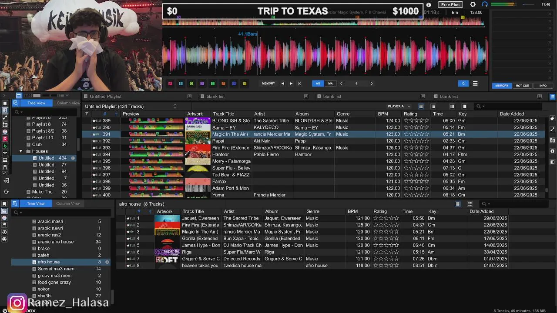The image size is (557, 313).
Task: Enable AU auto beat loop mode
Action: click(318, 83)
